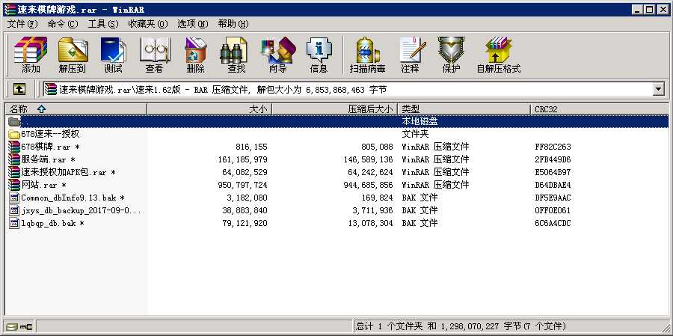
Task: Sort by 大小 column header
Action: (209, 109)
